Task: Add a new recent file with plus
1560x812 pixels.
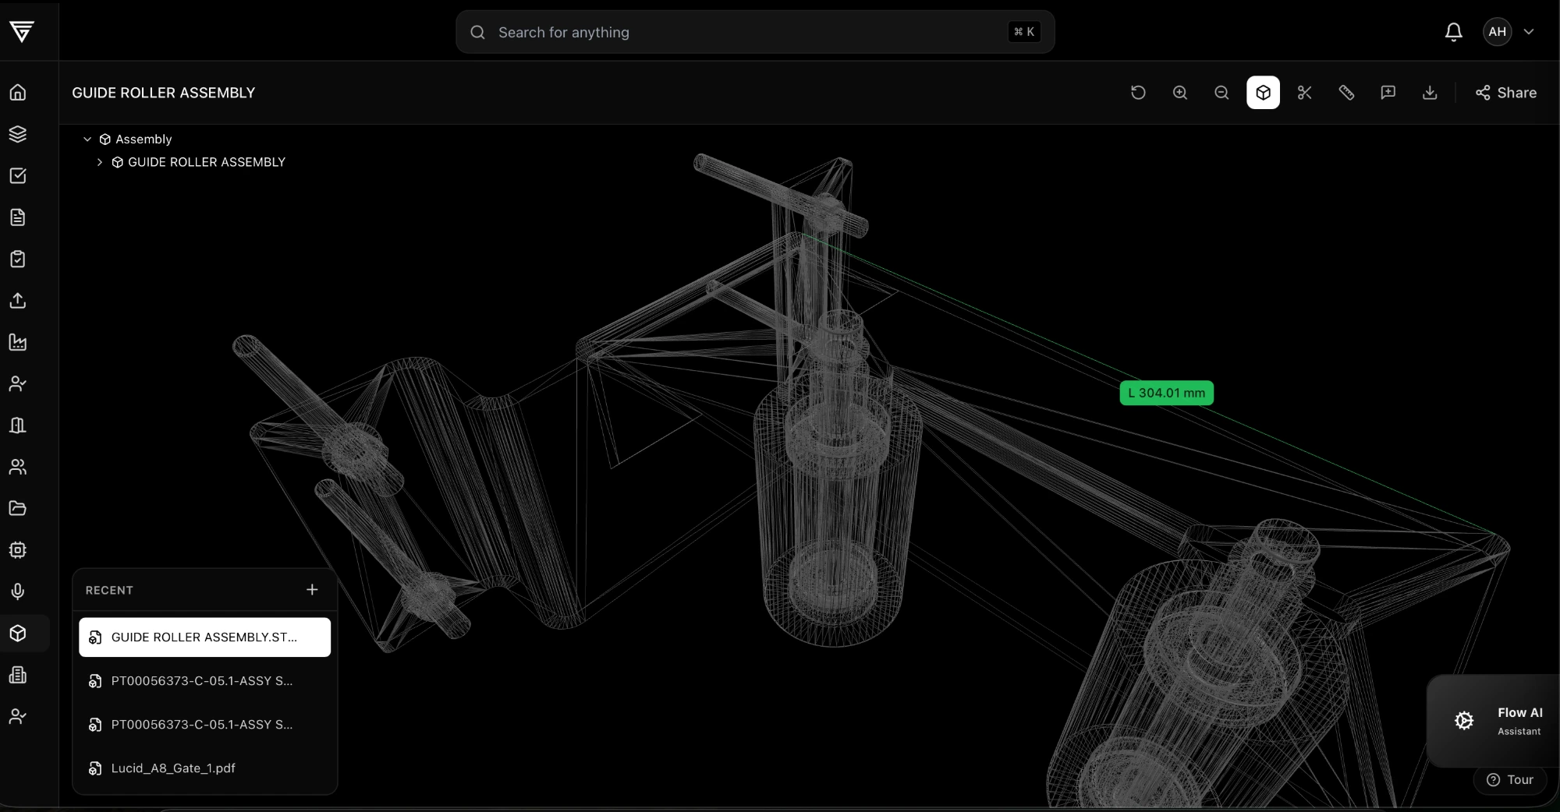Action: (x=312, y=590)
